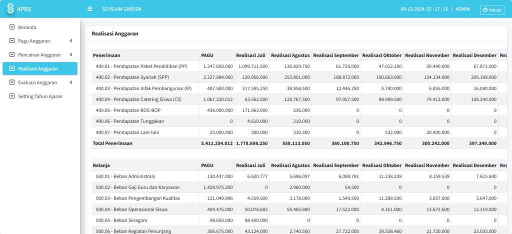Viewport: 512px width, 234px height.
Task: Click the Evaluasi Anggaran menu icon
Action: (x=12, y=82)
